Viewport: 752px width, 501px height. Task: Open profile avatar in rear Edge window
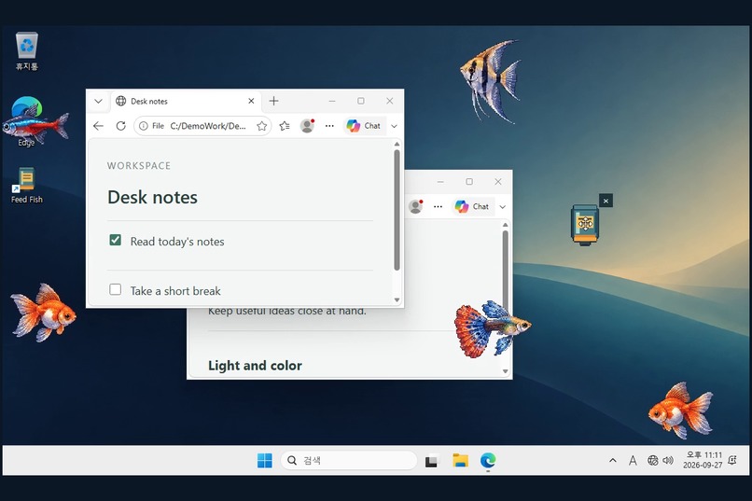pos(416,206)
